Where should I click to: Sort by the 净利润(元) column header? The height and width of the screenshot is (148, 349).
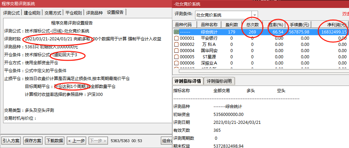[x=330, y=24]
